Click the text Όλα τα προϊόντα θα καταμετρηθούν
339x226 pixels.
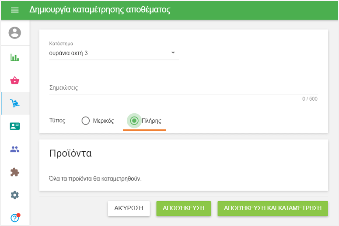[x=95, y=179]
